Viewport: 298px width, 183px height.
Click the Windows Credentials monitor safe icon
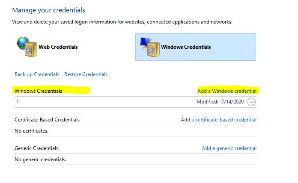pos(149,47)
